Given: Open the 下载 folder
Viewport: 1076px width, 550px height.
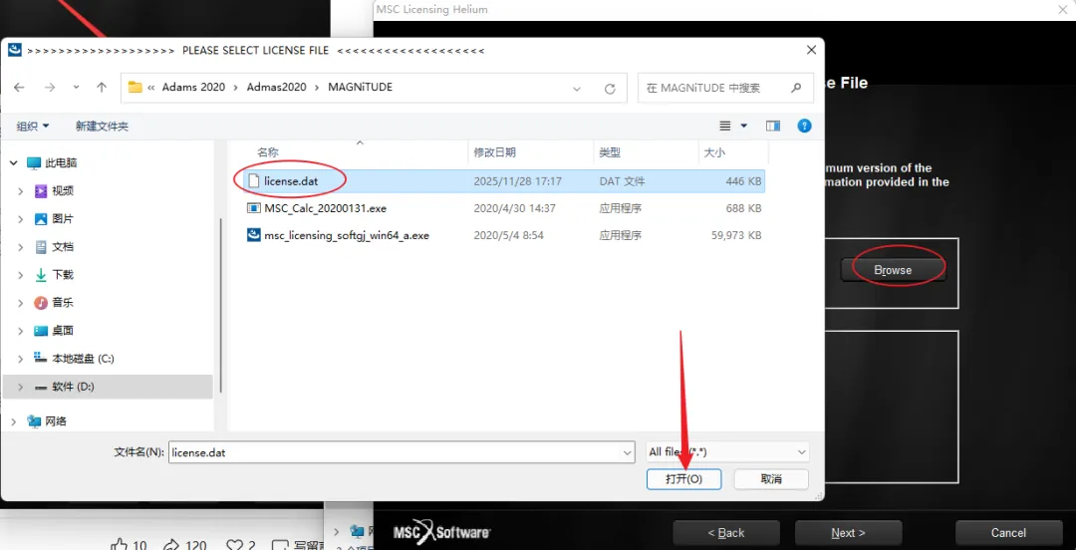Looking at the screenshot, I should coord(63,275).
